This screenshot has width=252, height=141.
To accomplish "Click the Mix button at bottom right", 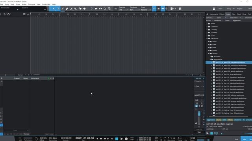I will (x=244, y=139).
